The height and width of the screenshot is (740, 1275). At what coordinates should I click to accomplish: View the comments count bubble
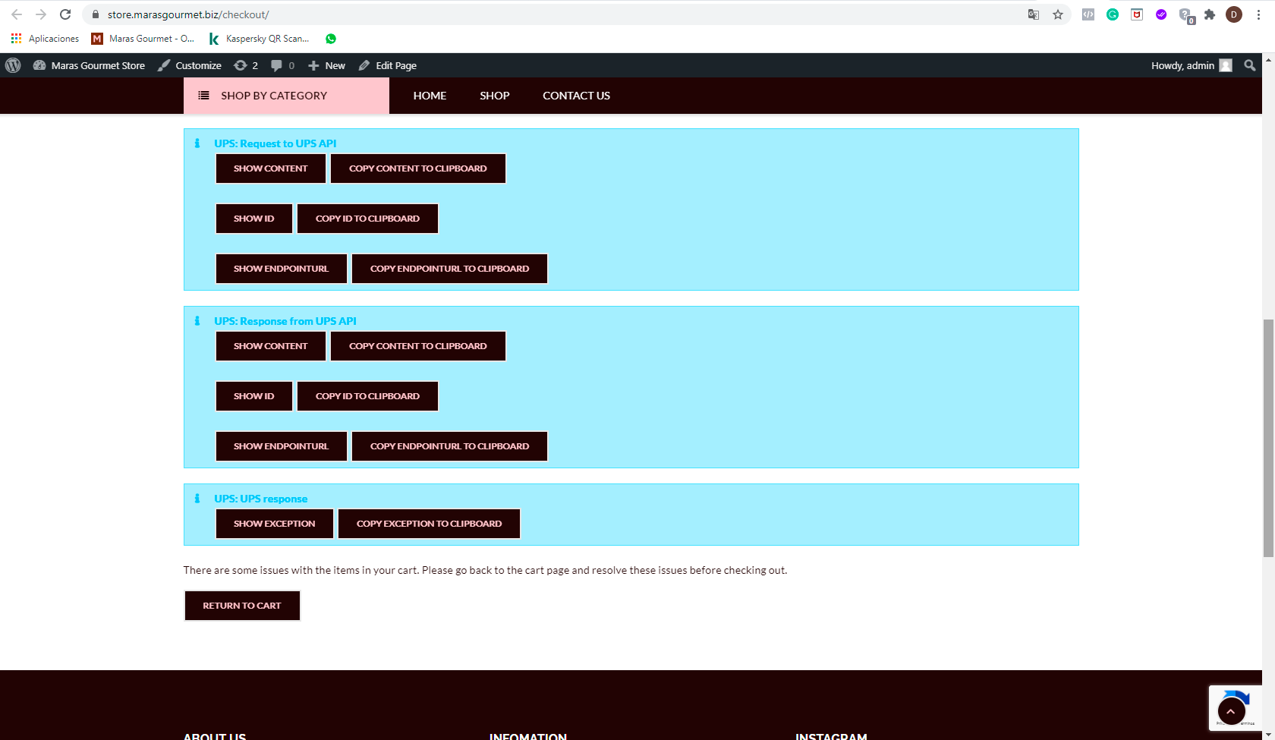tap(282, 65)
